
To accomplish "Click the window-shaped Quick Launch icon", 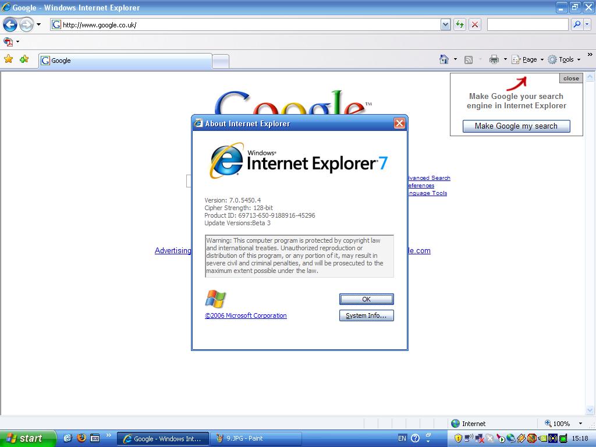I will tap(95, 438).
